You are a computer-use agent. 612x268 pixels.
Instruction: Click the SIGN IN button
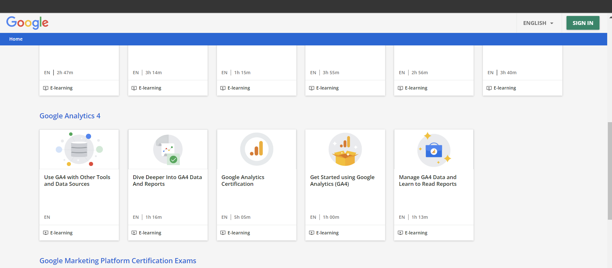[x=583, y=23]
